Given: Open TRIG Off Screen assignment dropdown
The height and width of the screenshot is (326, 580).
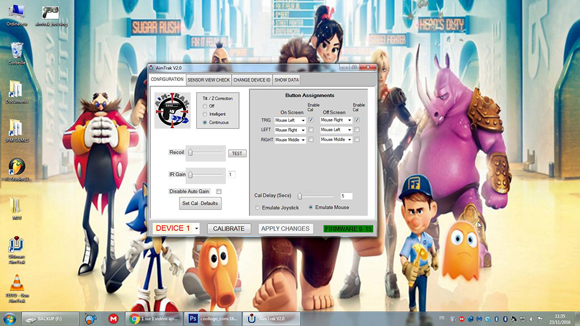Looking at the screenshot, I should coord(336,120).
